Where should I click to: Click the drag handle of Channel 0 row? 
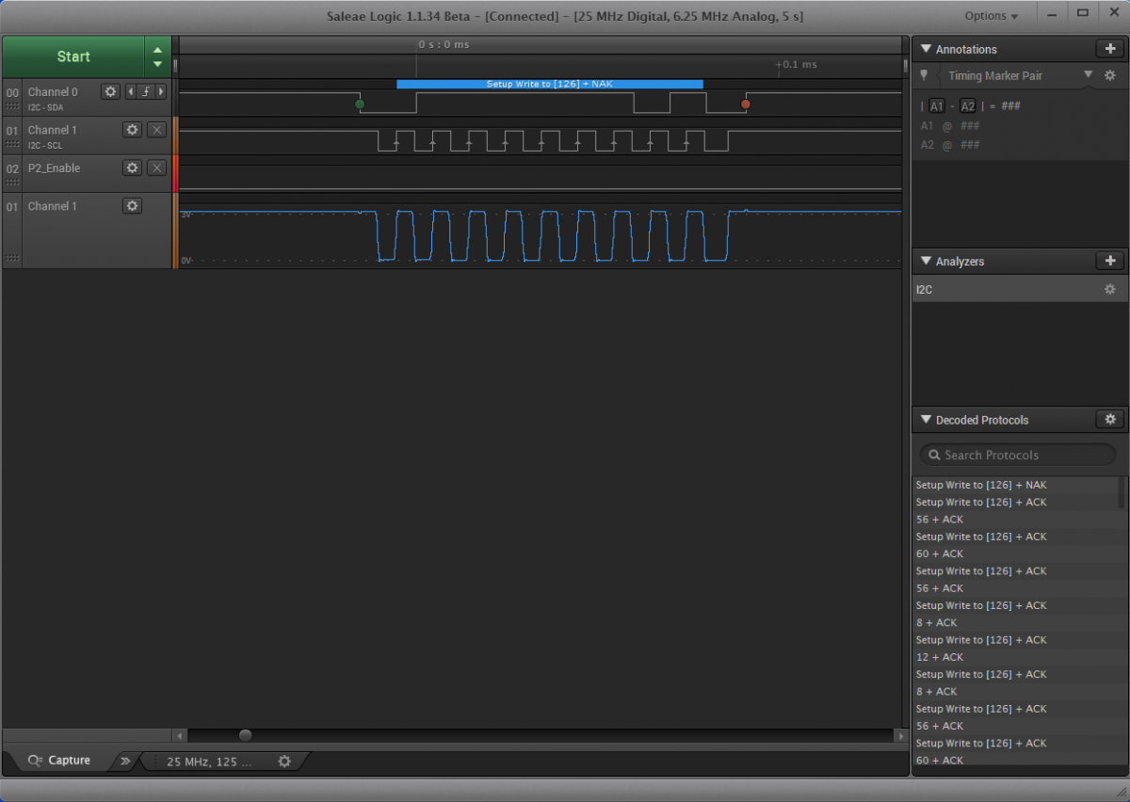pos(12,107)
